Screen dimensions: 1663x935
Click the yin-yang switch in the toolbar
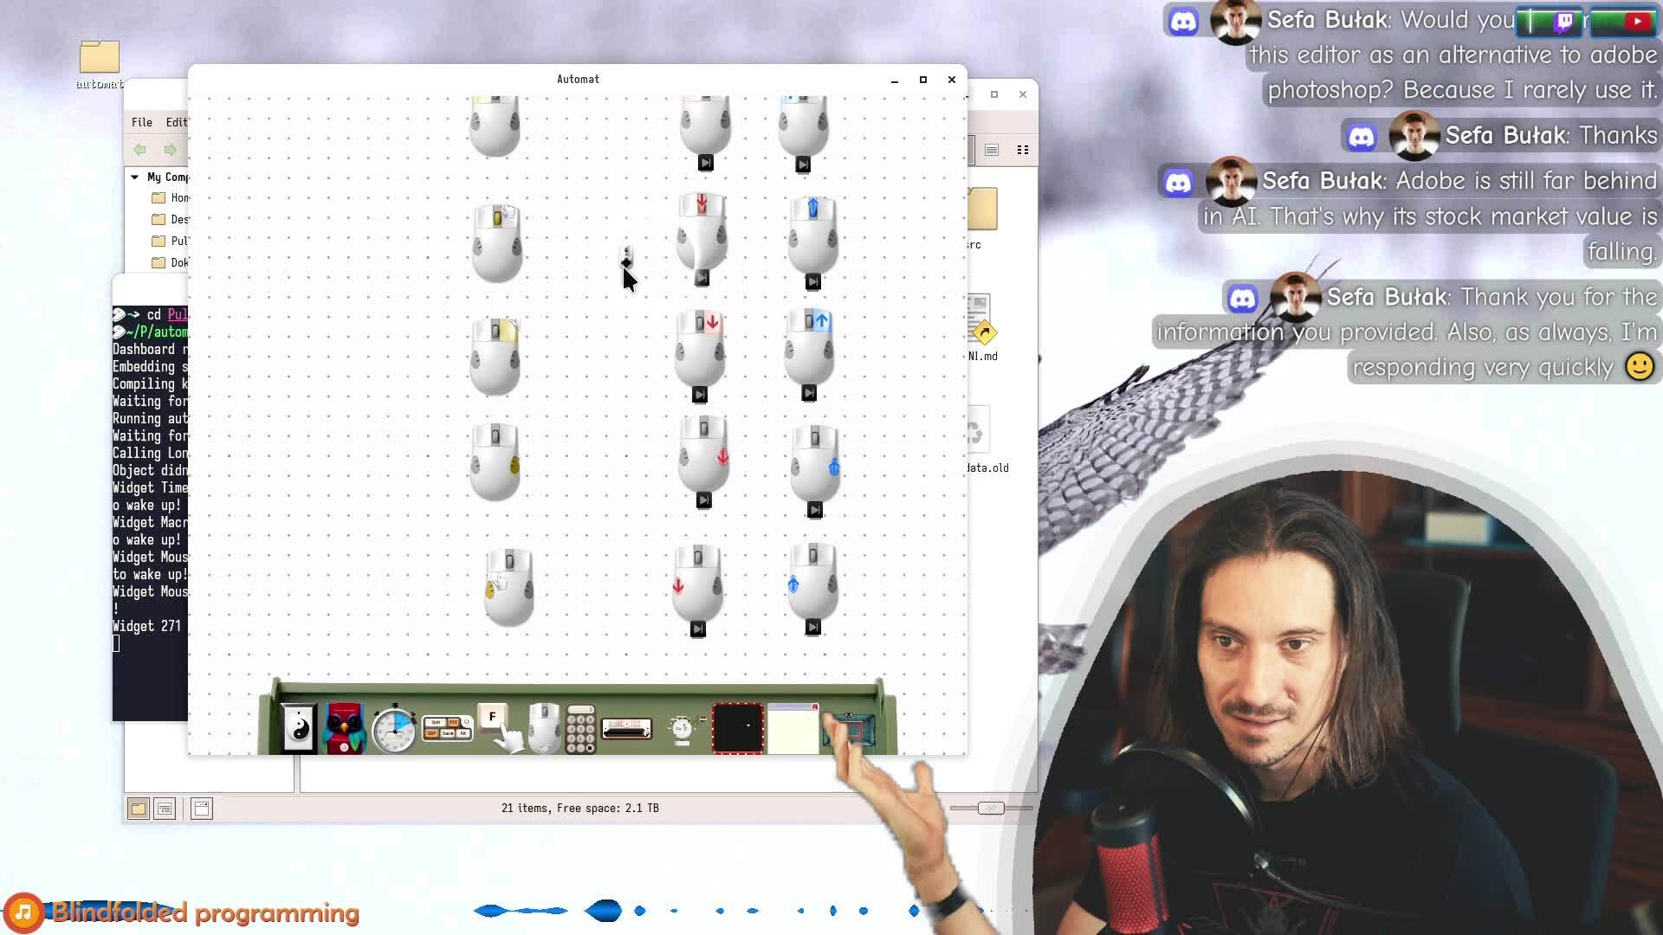pyautogui.click(x=299, y=729)
